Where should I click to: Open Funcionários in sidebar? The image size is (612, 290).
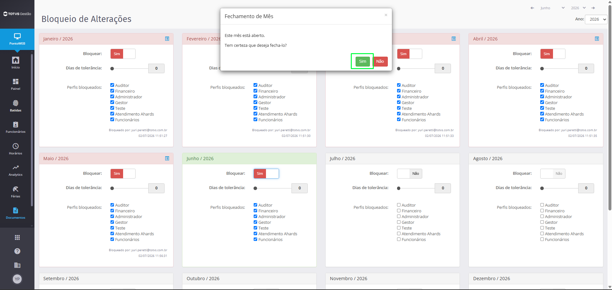pyautogui.click(x=16, y=127)
